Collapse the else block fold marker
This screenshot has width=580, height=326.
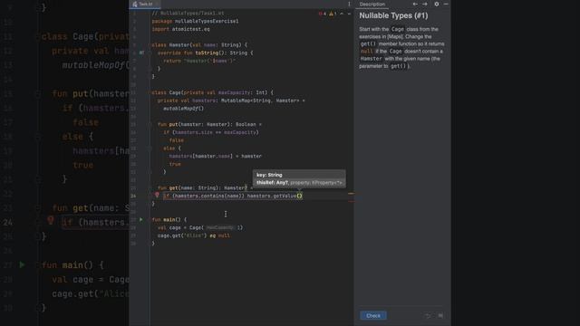point(150,149)
